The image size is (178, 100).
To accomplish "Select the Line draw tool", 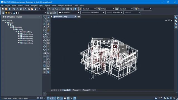I will click(44, 18).
